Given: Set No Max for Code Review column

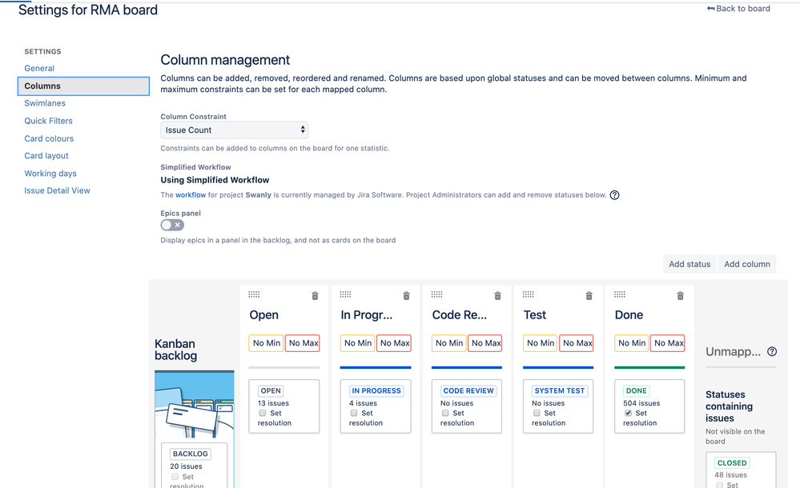Looking at the screenshot, I should pos(485,343).
